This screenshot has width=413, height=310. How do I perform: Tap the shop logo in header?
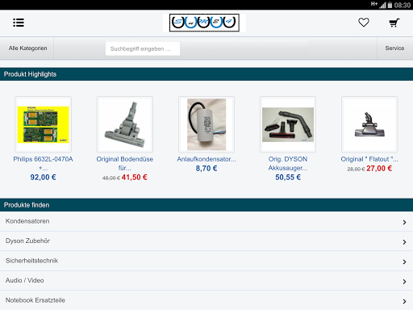coord(204,23)
